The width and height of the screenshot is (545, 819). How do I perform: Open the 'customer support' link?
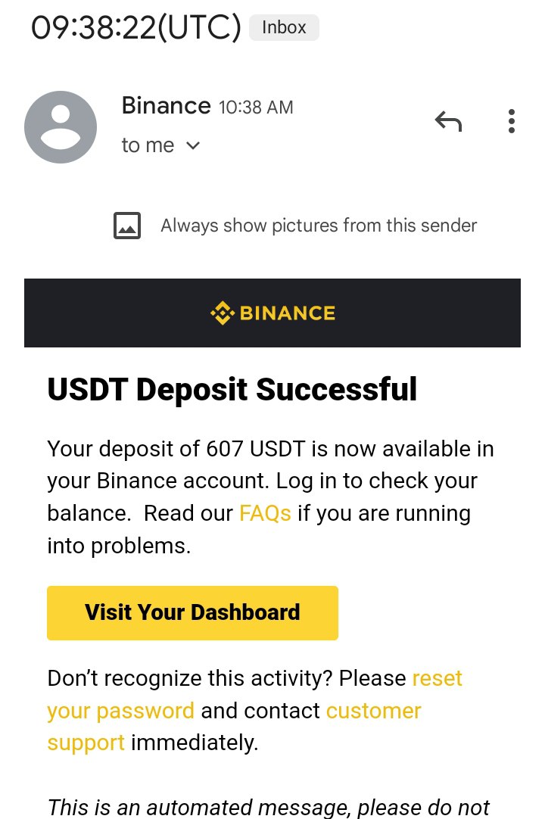pos(373,711)
